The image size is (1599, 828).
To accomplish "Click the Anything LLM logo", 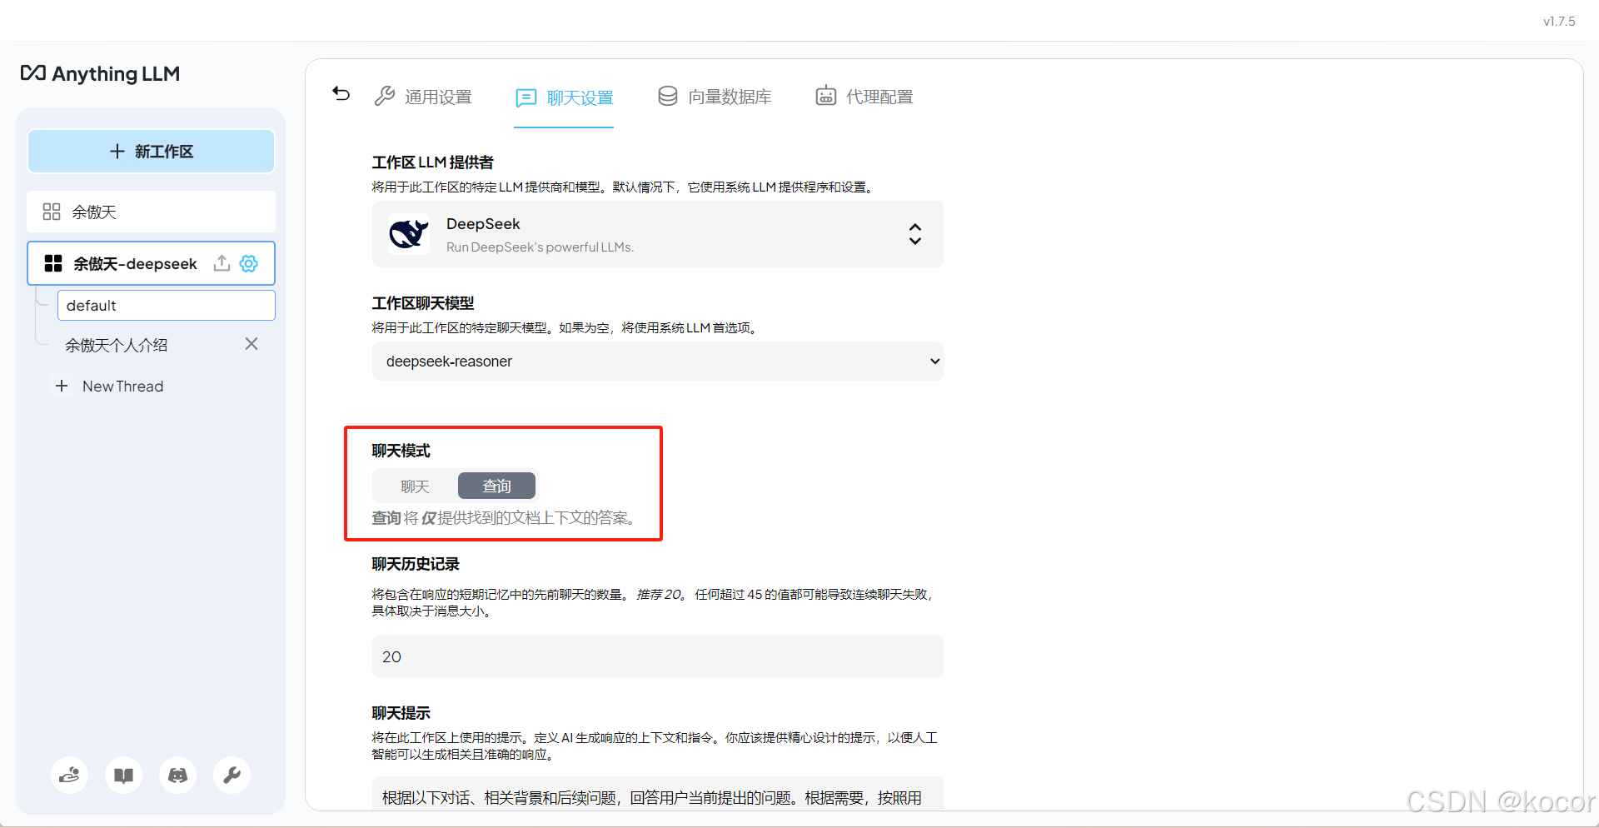I will [100, 73].
